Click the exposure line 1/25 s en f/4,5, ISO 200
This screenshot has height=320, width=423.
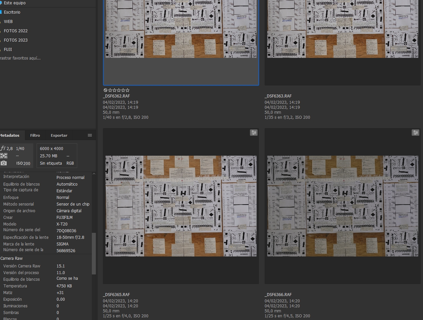point(287,316)
